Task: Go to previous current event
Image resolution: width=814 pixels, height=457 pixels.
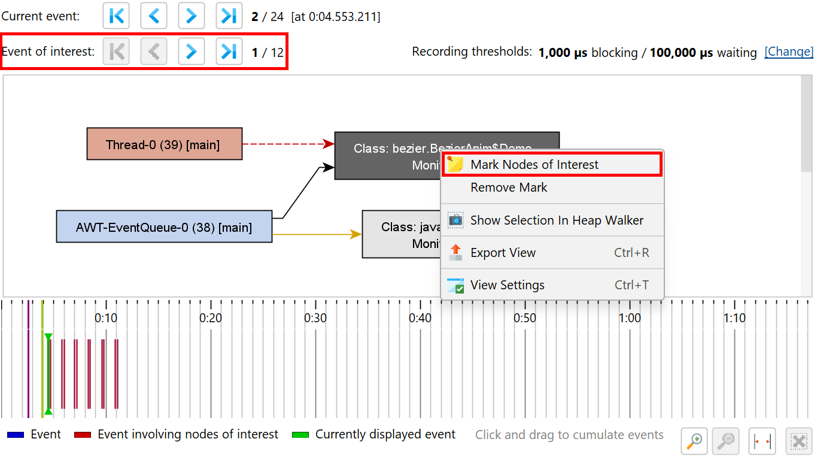Action: 154,16
